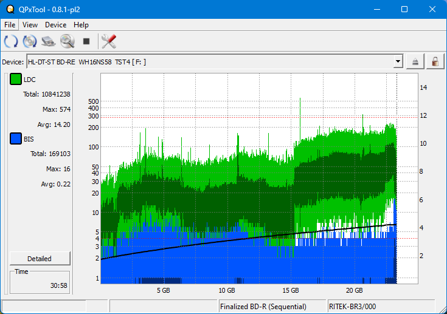This screenshot has height=314, width=447.
Task: Select the HL-DT-ST BD-RE device combo box
Action: [215, 61]
